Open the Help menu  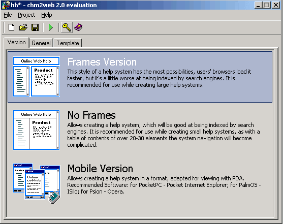pos(47,15)
